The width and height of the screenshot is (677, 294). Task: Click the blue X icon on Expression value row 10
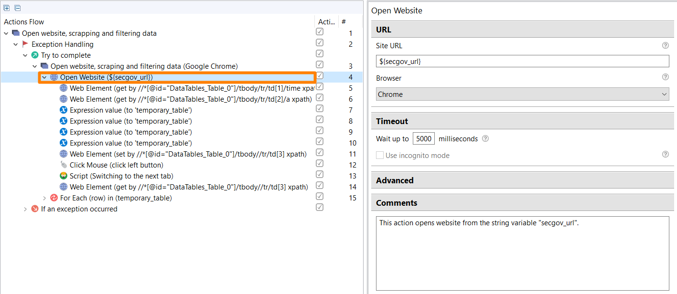[64, 143]
